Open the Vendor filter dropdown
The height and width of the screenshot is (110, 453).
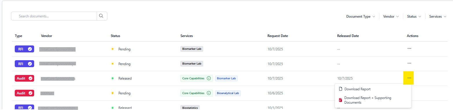[x=391, y=16]
